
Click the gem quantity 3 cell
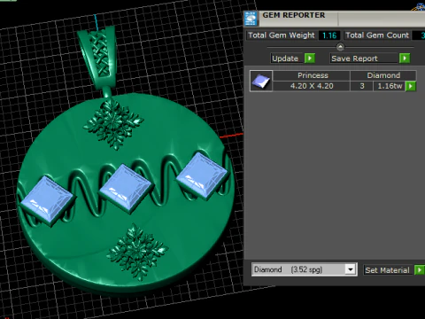(x=362, y=86)
